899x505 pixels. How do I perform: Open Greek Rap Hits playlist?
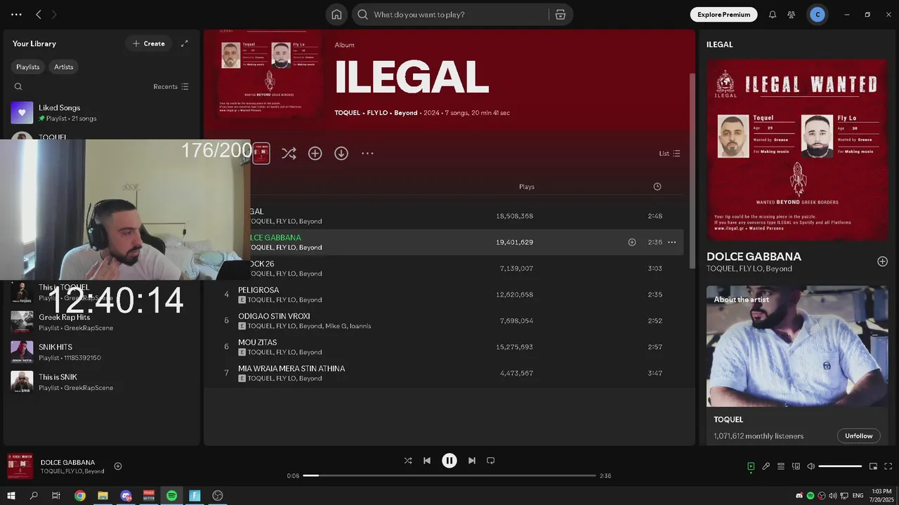(102, 322)
